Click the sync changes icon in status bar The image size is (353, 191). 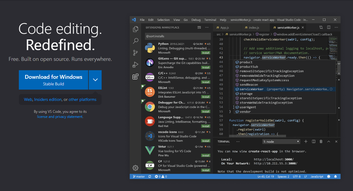(150, 177)
